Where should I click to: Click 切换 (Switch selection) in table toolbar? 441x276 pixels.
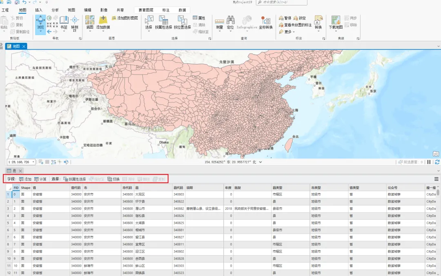coord(114,179)
